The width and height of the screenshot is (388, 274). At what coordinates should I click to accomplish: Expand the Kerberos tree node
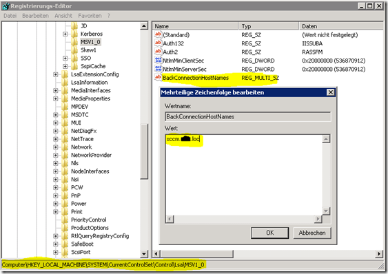(65, 34)
